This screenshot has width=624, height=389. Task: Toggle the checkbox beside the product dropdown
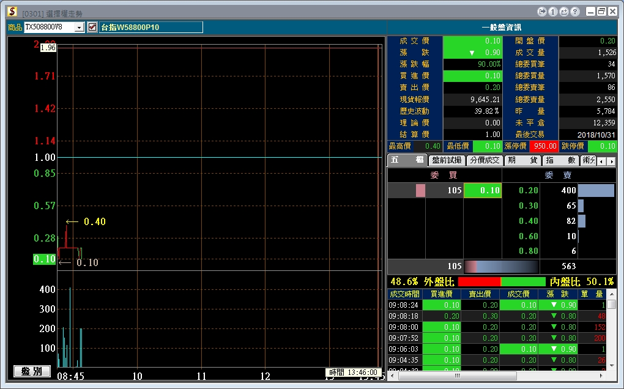pyautogui.click(x=92, y=27)
